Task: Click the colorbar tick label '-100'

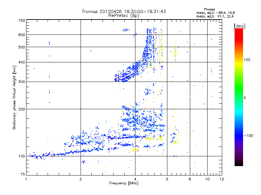Action: pos(248,136)
